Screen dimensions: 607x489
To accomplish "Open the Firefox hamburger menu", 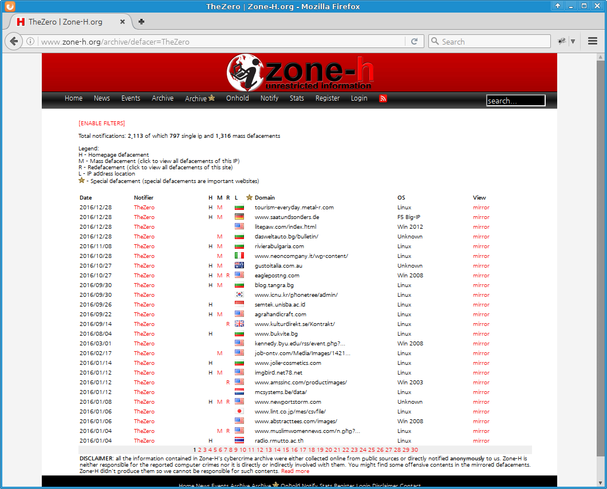I will [592, 41].
